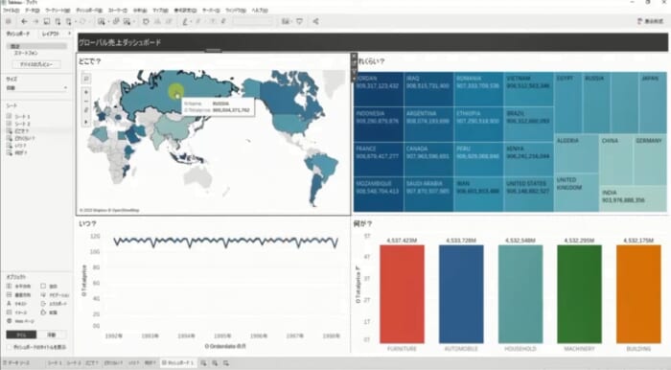Click the redo forward arrow in the toolbar
Screen dimensions: 671x370
[35, 21]
